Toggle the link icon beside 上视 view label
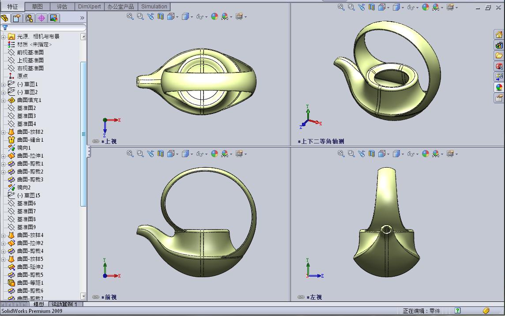Screen dimensions: 505x316 click(x=96, y=141)
